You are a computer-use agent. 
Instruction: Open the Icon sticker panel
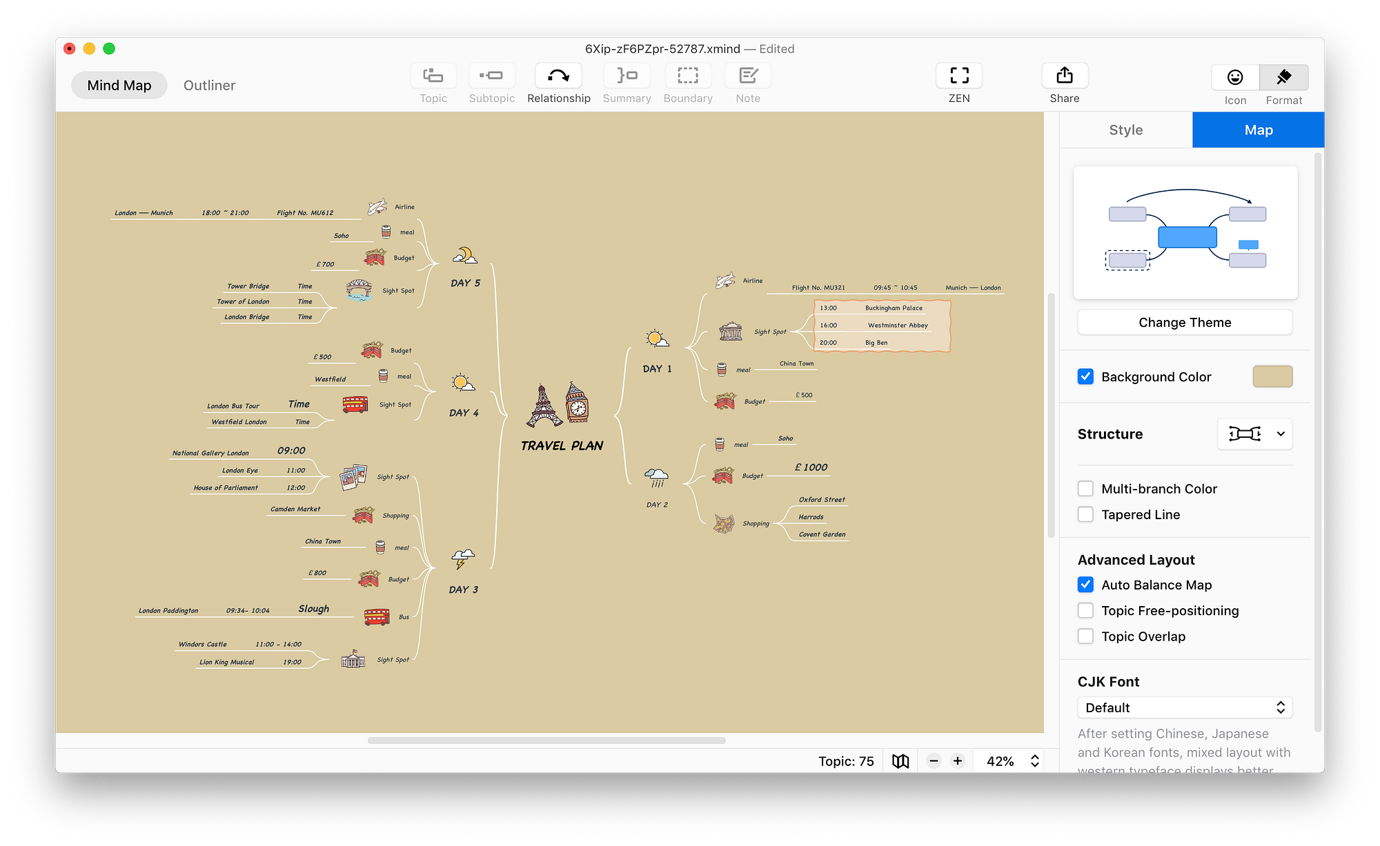point(1235,77)
